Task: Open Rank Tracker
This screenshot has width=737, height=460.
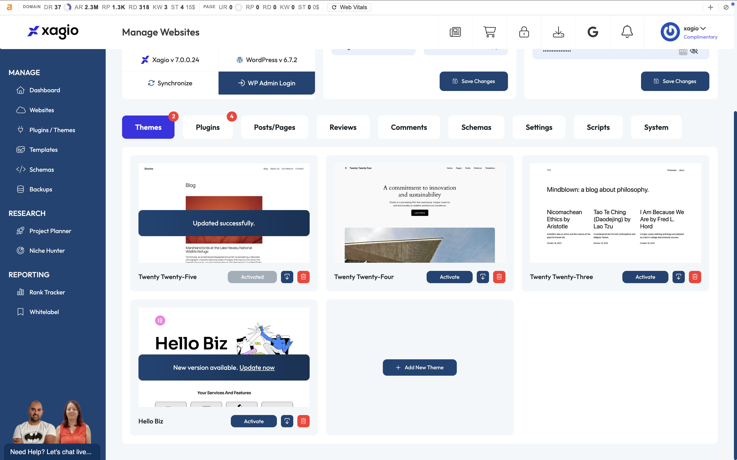Action: click(41, 292)
